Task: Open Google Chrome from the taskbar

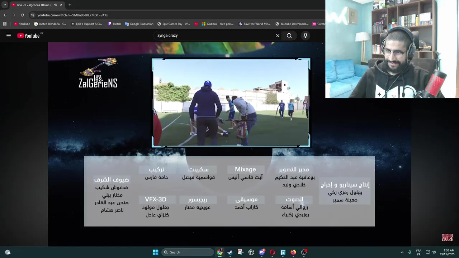Action: (x=219, y=252)
